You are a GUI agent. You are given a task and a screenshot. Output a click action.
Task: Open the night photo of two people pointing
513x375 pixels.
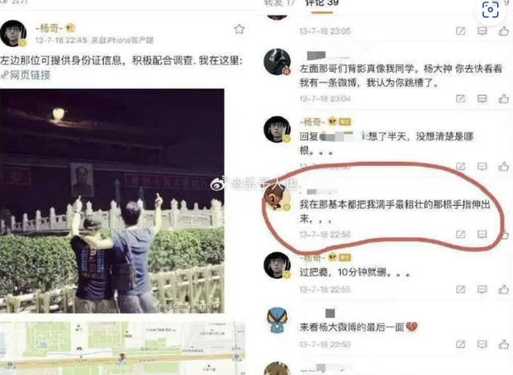(112, 201)
